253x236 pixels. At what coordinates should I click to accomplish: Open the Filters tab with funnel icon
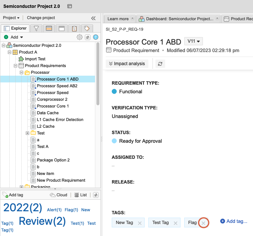tap(36, 28)
